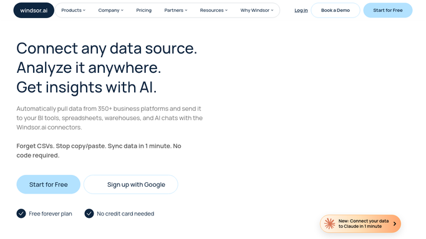Click the 'Get insights with AI.' heading line
The image size is (426, 239).
(87, 88)
